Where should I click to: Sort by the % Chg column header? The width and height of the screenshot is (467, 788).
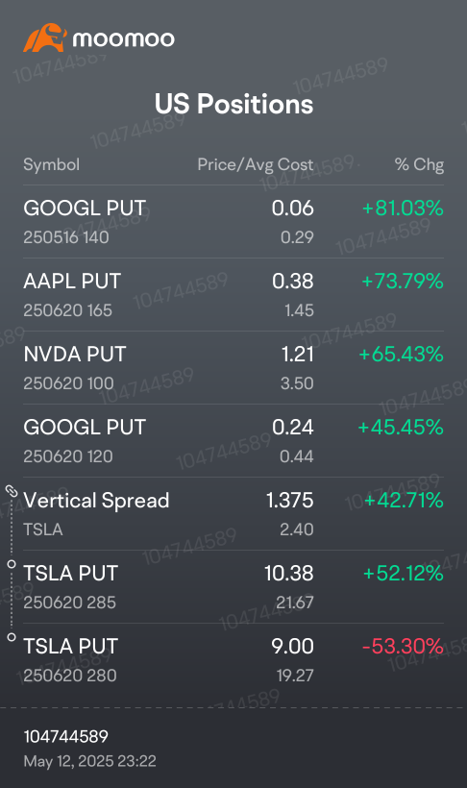[x=419, y=164]
